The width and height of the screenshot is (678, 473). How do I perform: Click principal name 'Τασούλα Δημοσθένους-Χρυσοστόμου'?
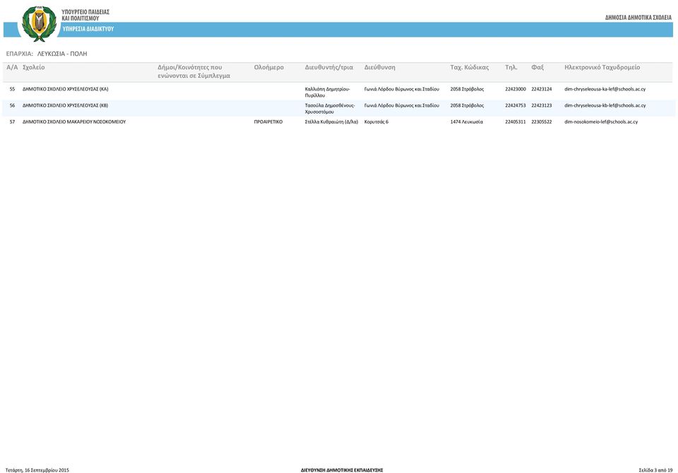(330, 109)
